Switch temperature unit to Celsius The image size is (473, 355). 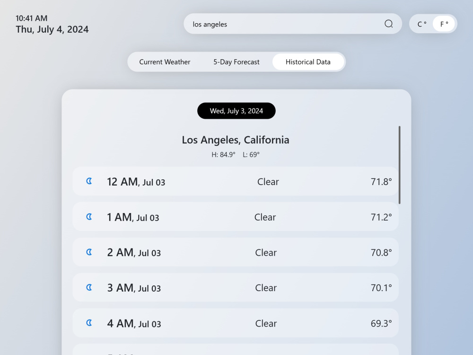(x=422, y=24)
